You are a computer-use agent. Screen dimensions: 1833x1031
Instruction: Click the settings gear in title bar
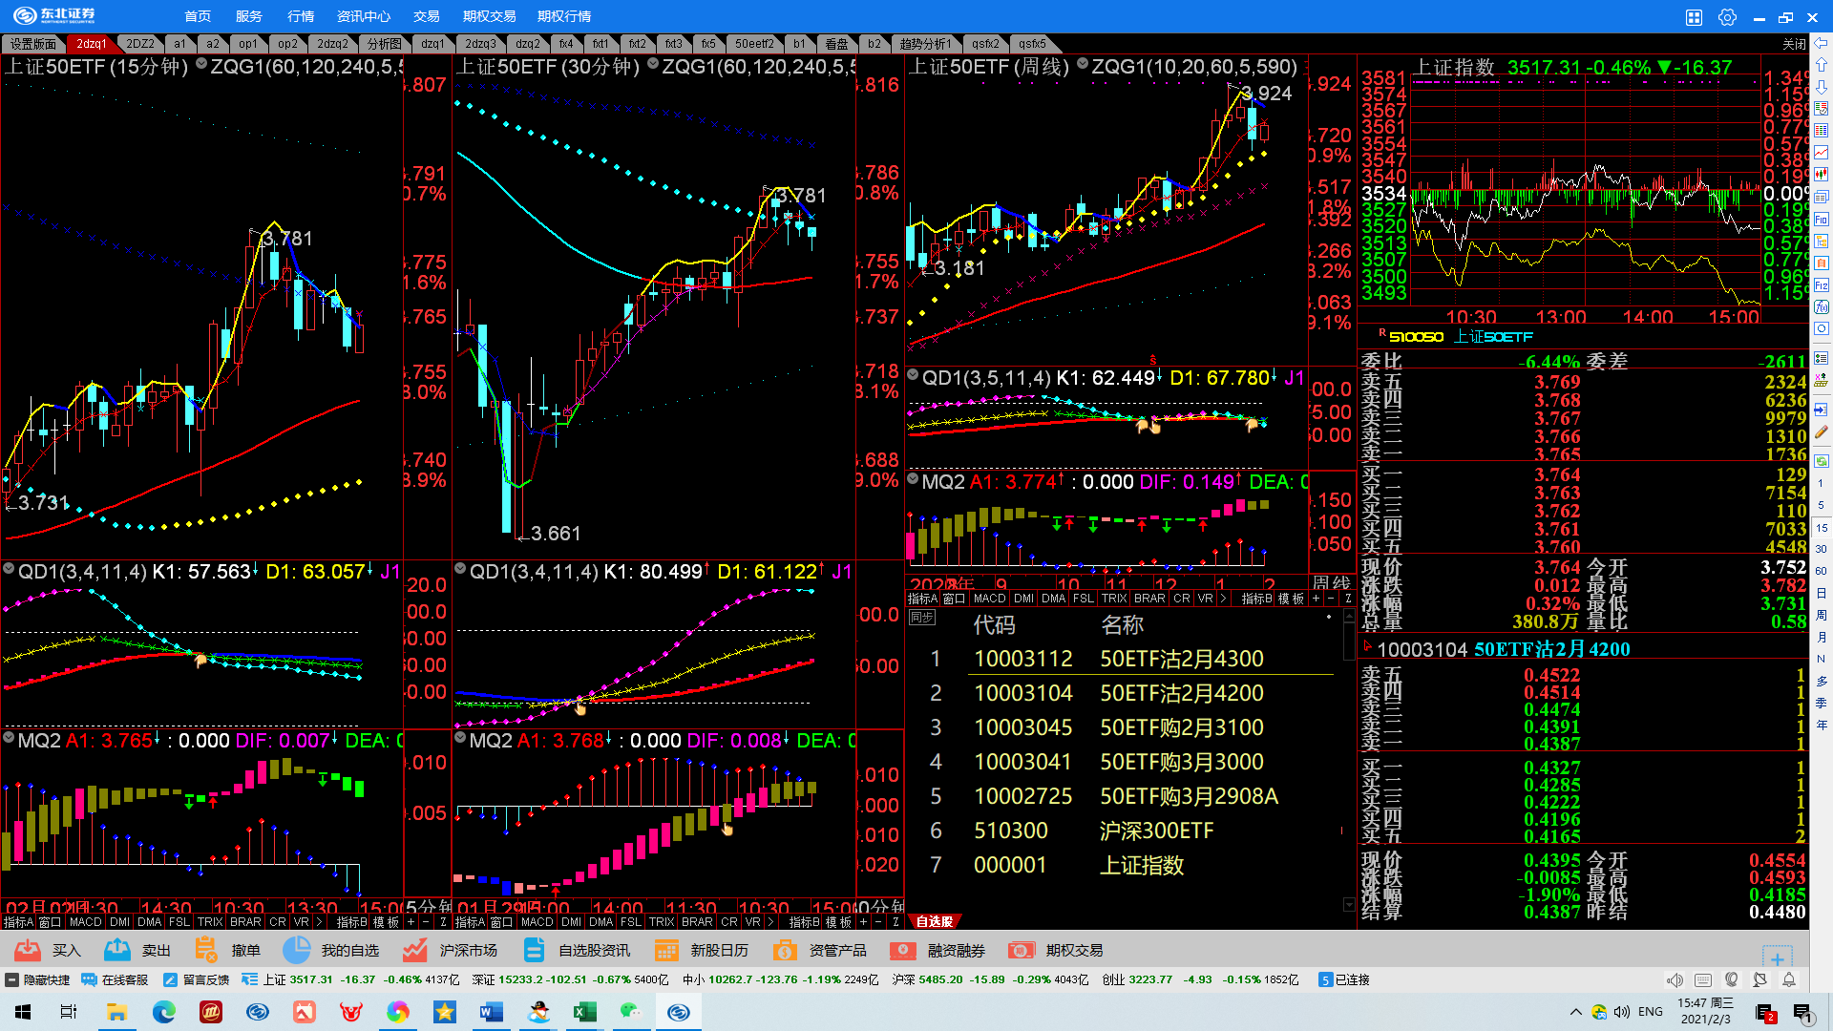click(x=1727, y=17)
